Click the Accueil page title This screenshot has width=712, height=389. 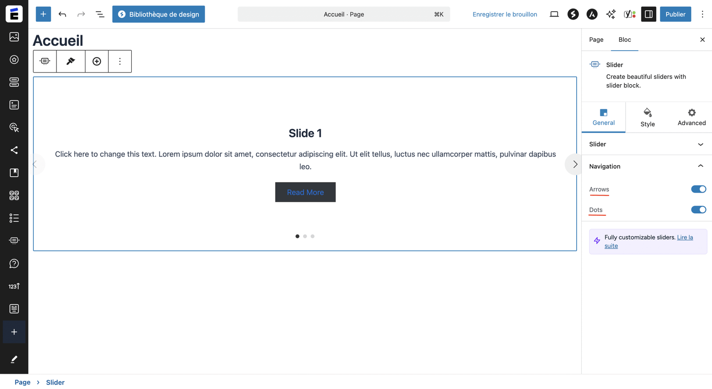click(x=58, y=41)
